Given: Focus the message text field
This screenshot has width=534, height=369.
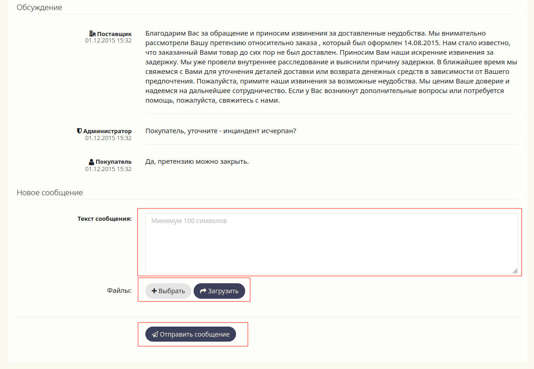Looking at the screenshot, I should coord(331,244).
